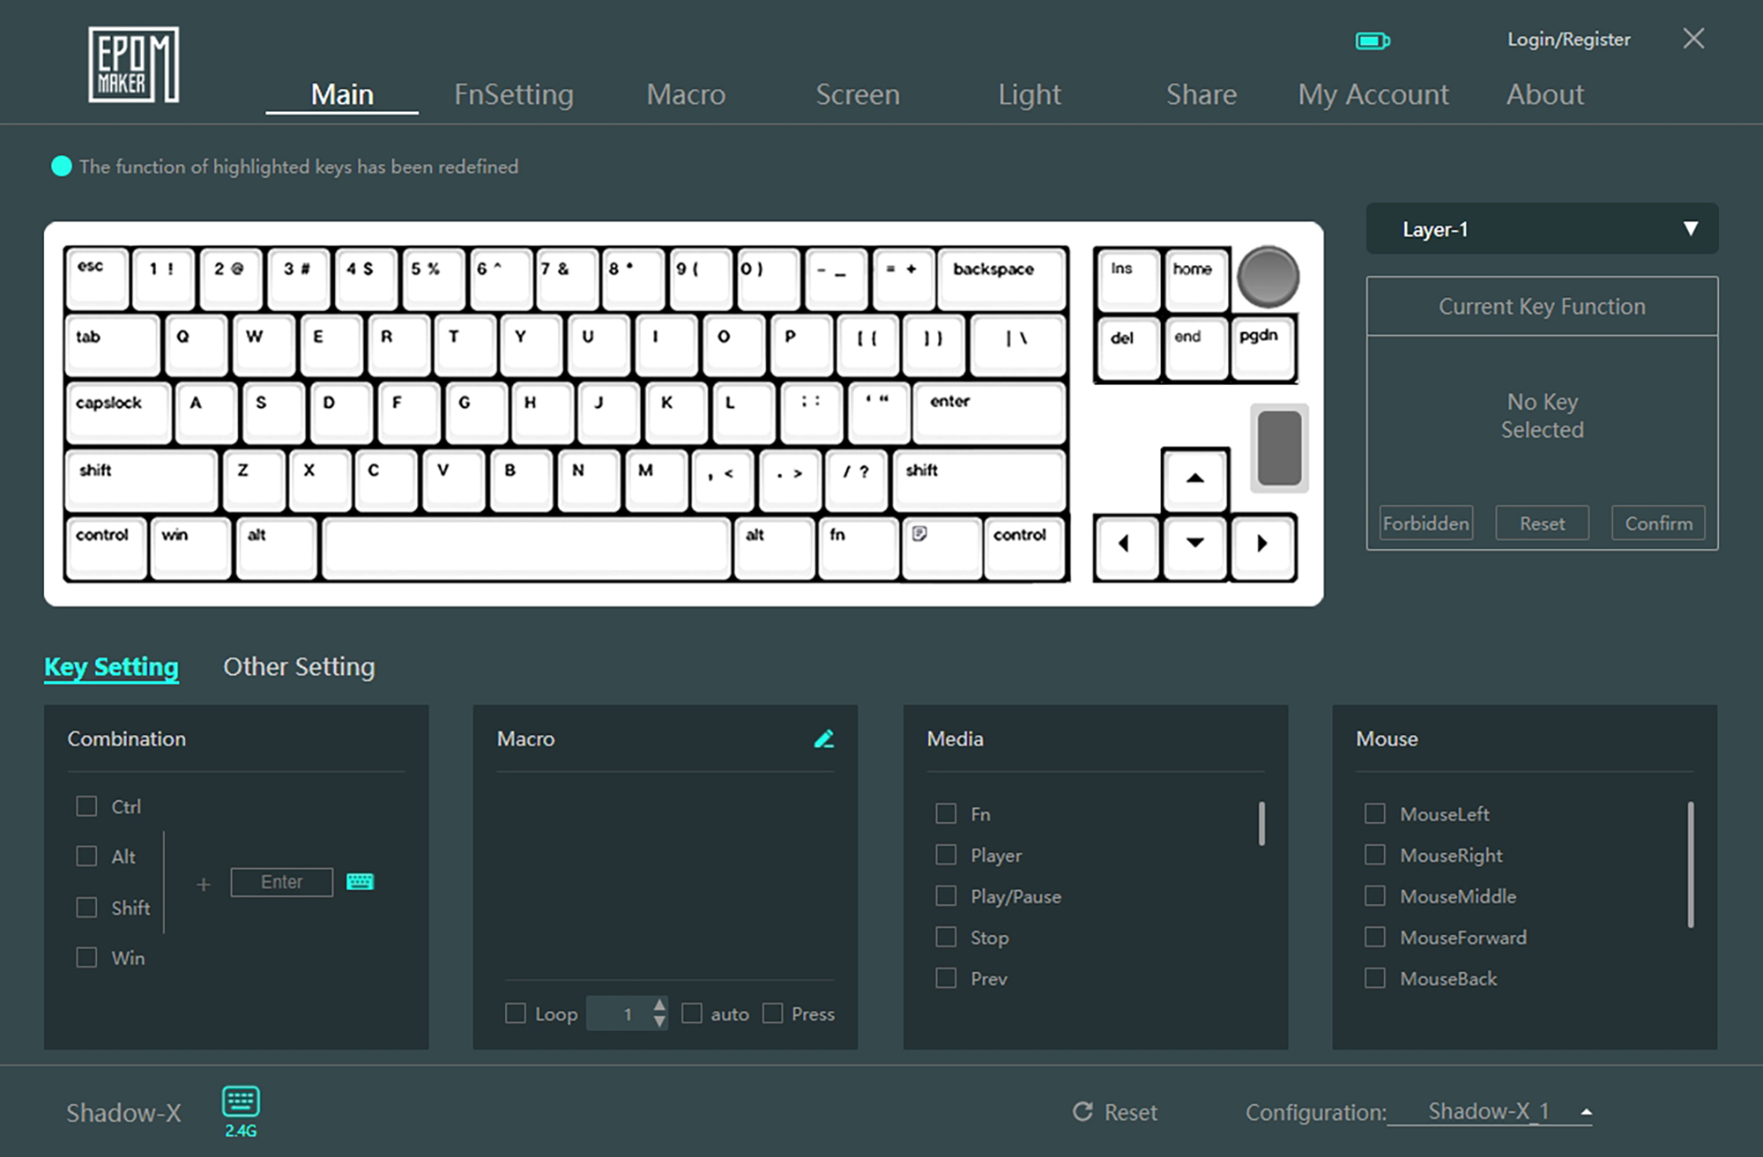Select the rotary knob on keyboard layout
Screen dimensions: 1763x1157
pos(1268,277)
